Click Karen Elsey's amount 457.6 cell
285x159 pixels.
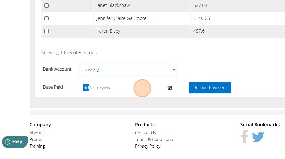[x=199, y=31]
